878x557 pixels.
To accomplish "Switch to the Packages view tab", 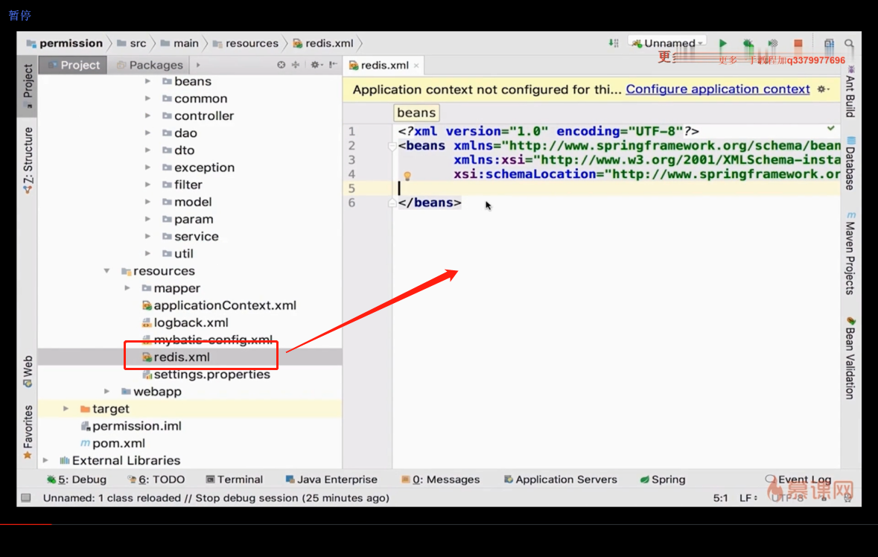I will tap(149, 65).
